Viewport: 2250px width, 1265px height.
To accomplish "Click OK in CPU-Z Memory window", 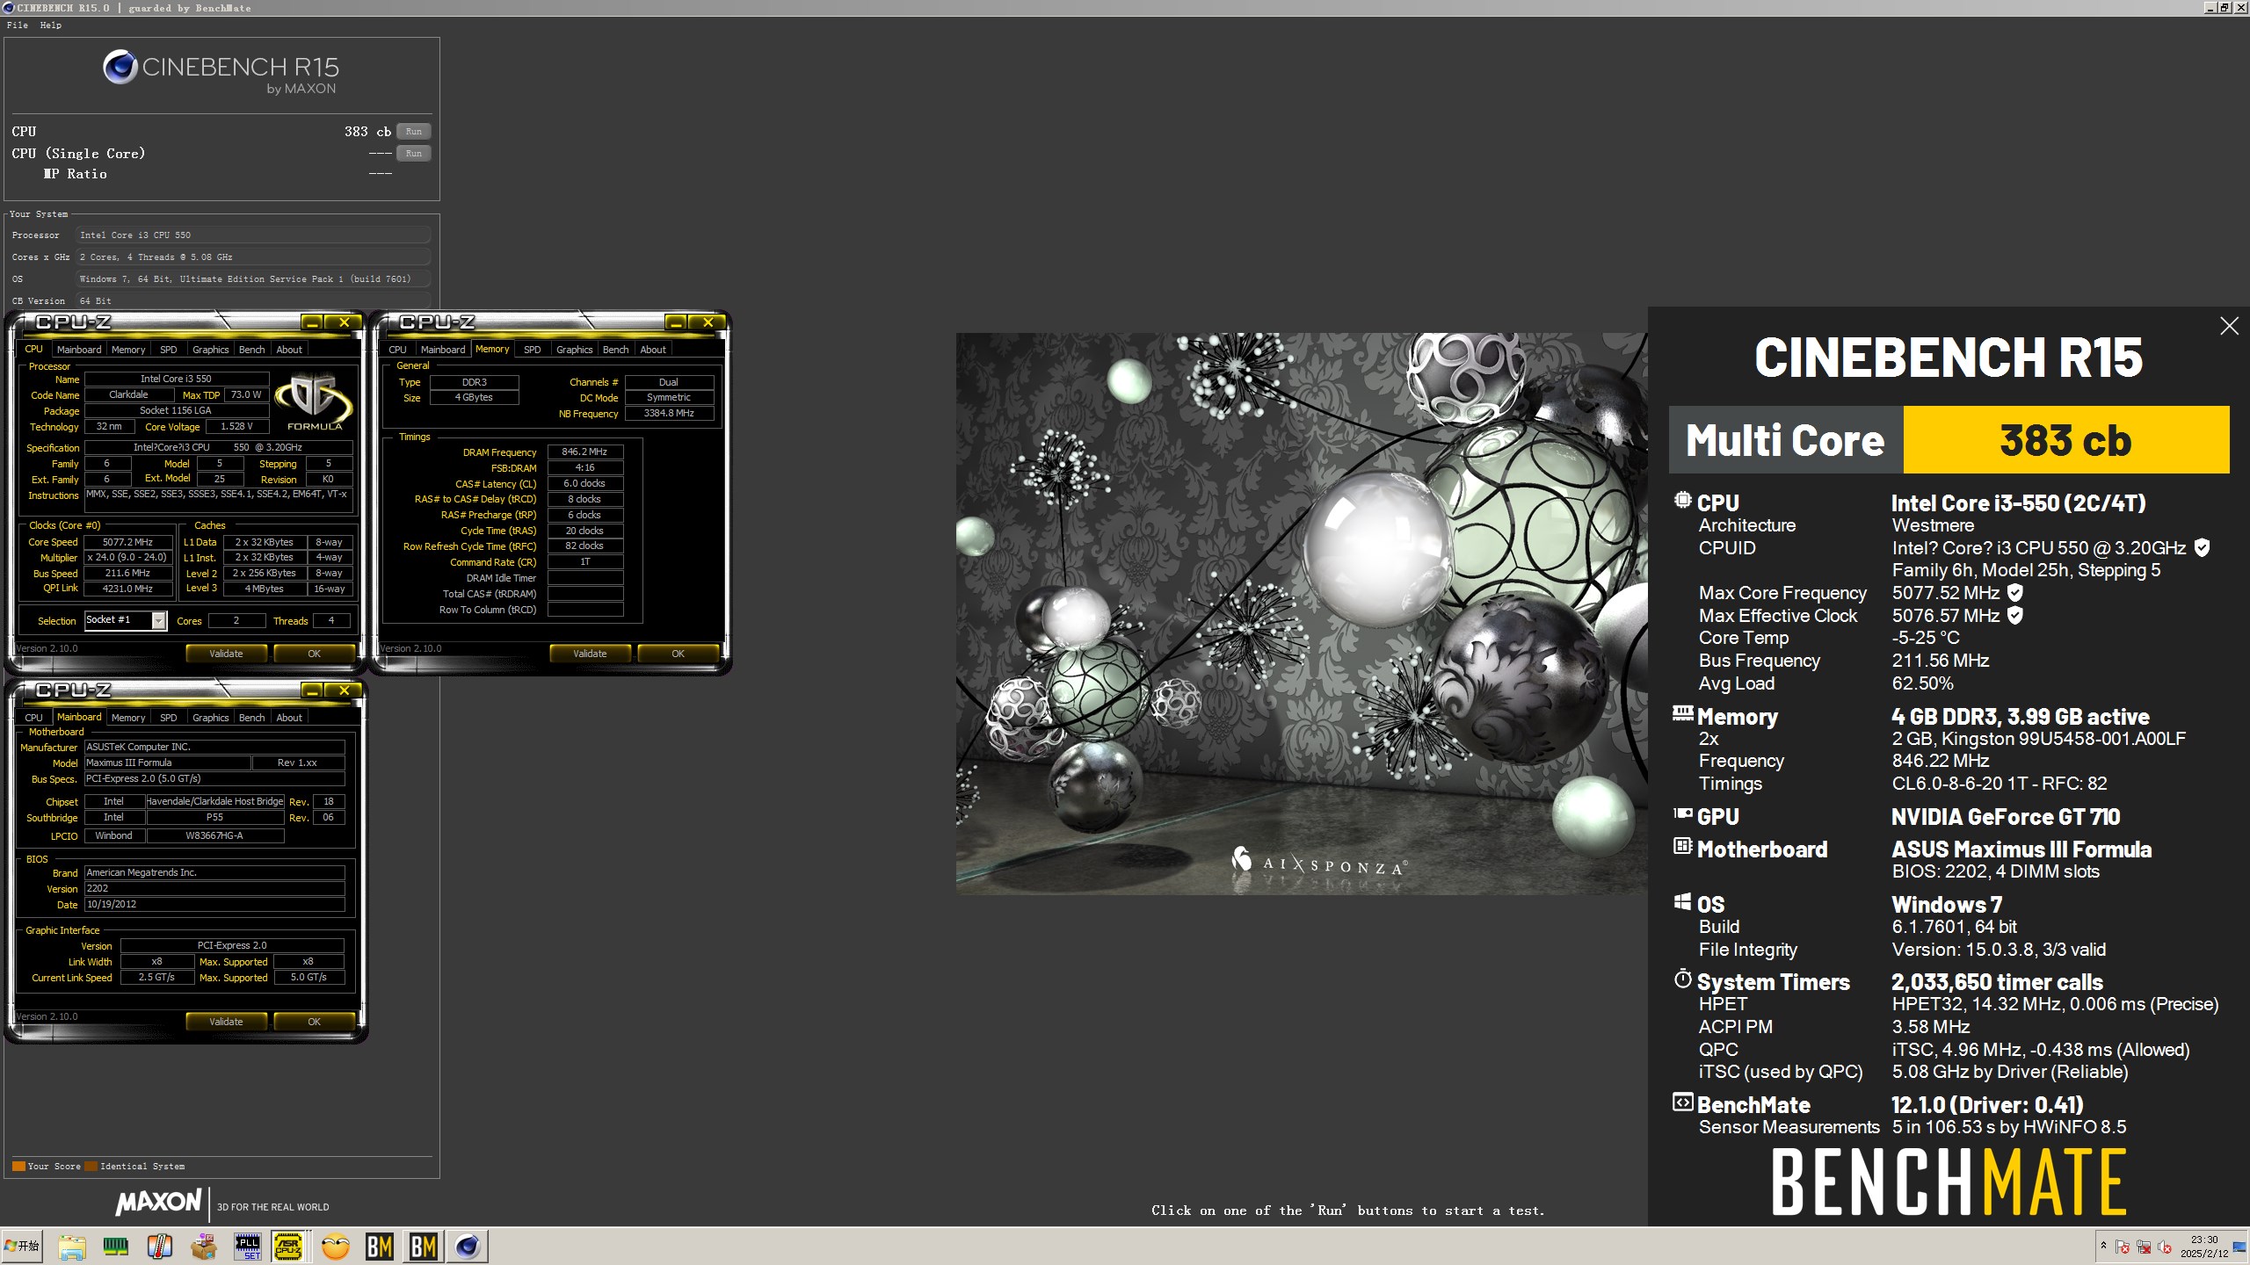I will coord(678,654).
